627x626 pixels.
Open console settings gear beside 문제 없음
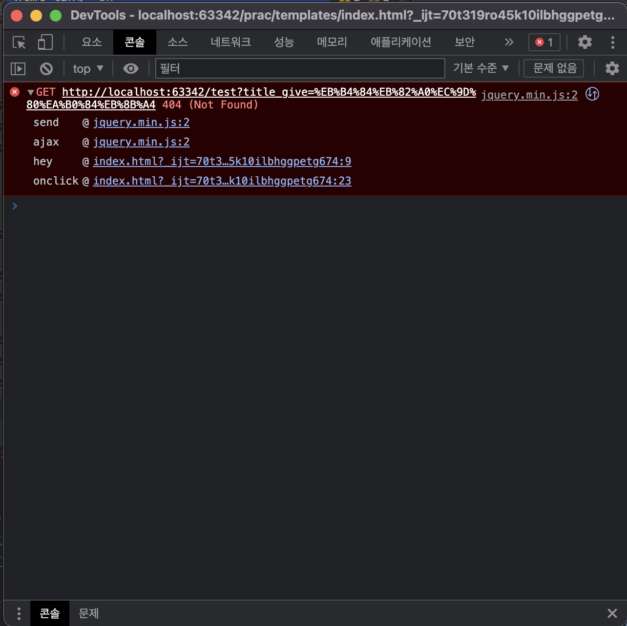pos(612,68)
